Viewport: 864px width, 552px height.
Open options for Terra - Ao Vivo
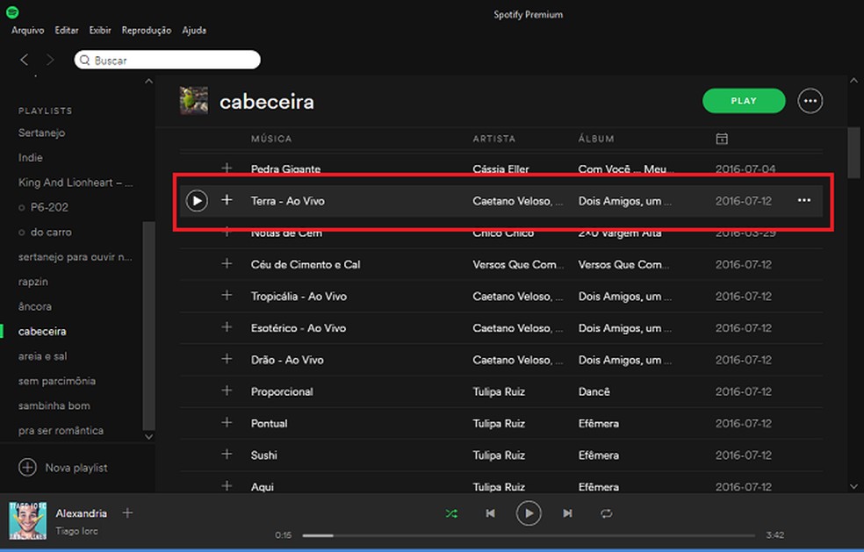tap(803, 200)
